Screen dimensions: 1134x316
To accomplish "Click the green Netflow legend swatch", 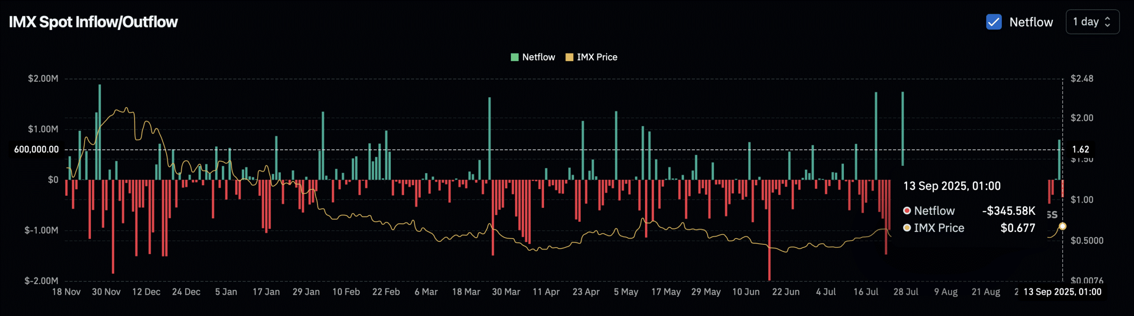I will (x=514, y=57).
